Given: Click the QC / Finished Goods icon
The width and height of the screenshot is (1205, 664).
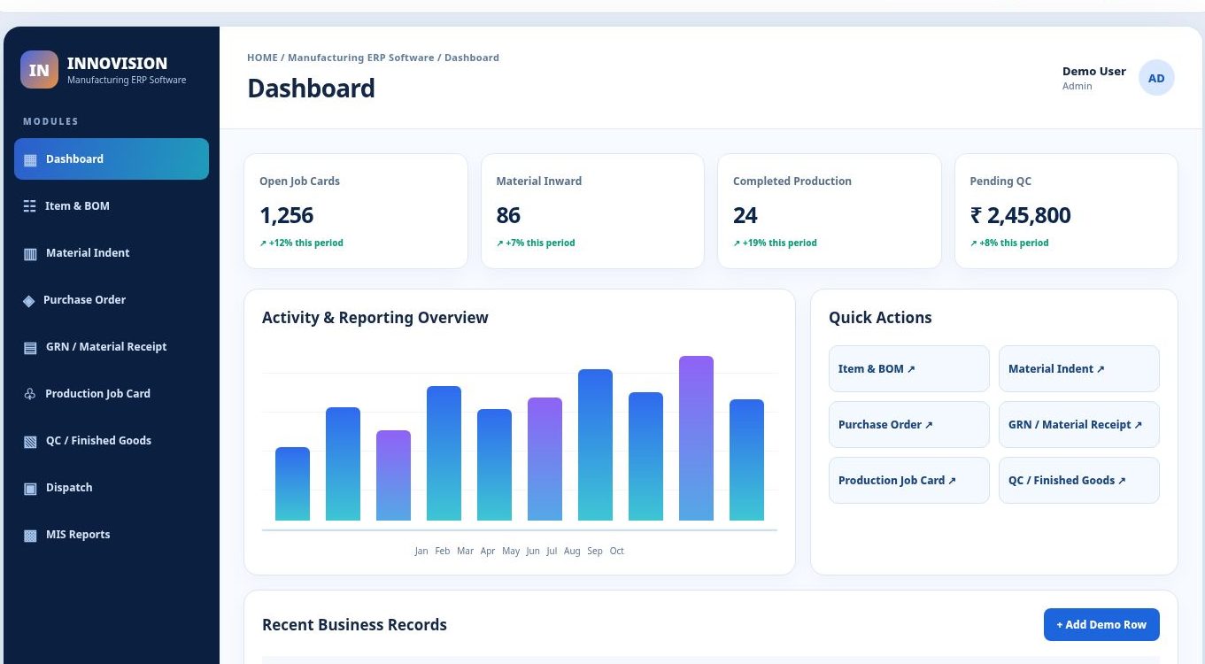Looking at the screenshot, I should coord(30,442).
